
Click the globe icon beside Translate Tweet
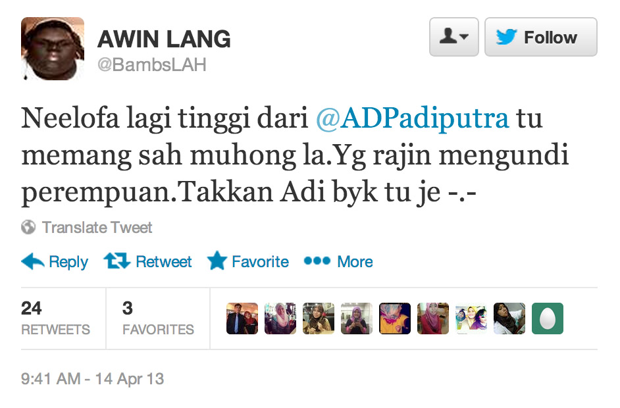coord(28,227)
